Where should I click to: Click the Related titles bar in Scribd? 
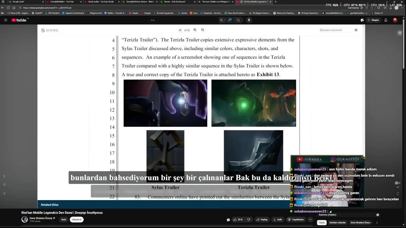(164, 205)
